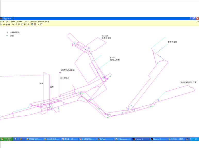Image resolution: width=199 pixels, height=148 pixels.
Task: Click the 掘进工作面 label near the upper-right roadway
Action: (172, 42)
